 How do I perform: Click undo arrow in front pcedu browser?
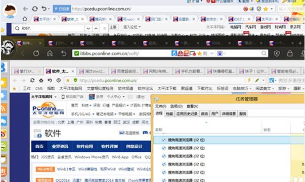click(50, 80)
